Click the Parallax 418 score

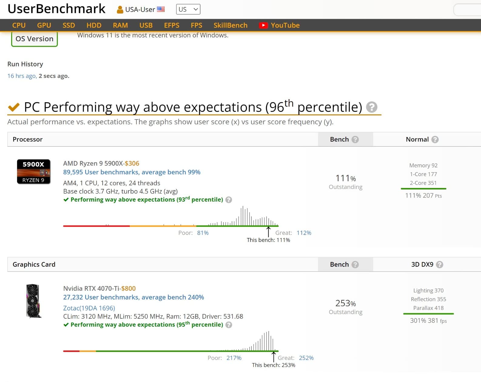428,308
